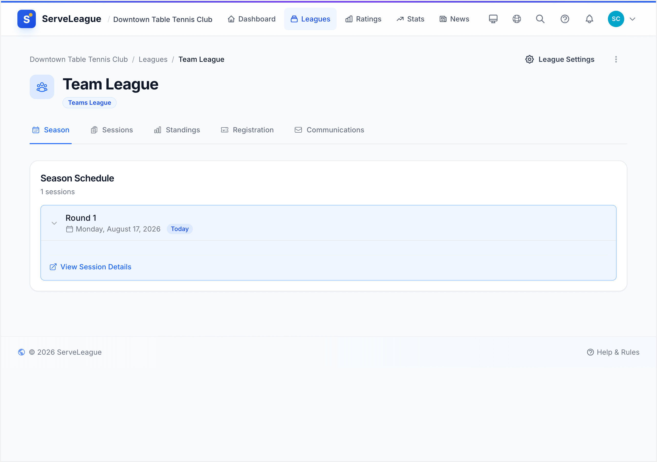Click the Leagues breadcrumb link
This screenshot has width=657, height=462.
tap(153, 60)
